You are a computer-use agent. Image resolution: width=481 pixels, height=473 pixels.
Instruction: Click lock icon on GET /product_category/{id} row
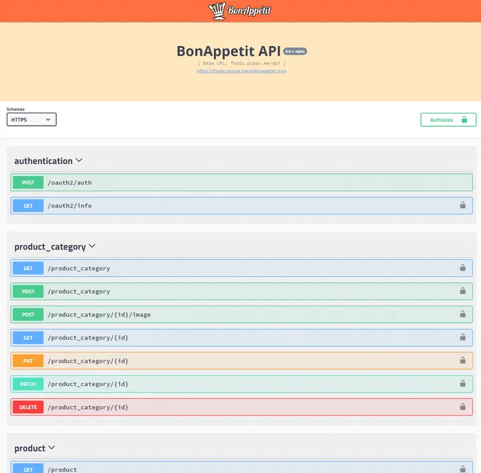pos(462,338)
